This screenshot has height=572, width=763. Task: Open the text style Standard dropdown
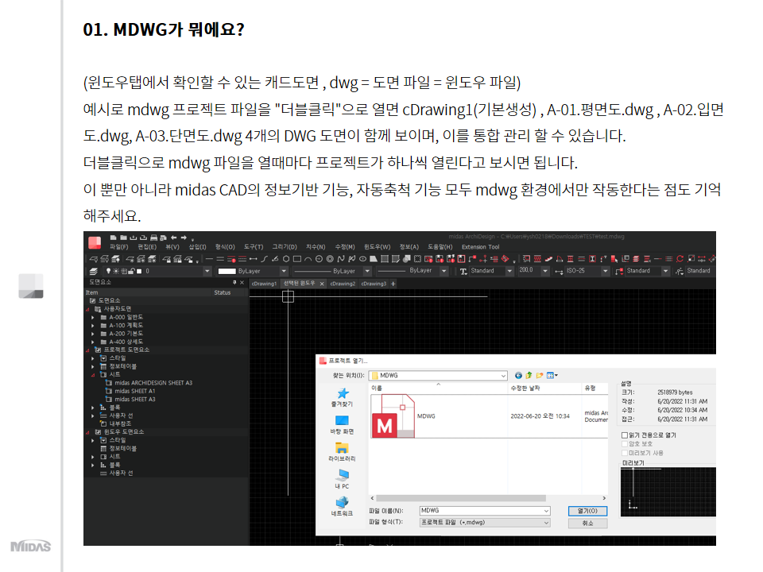509,272
